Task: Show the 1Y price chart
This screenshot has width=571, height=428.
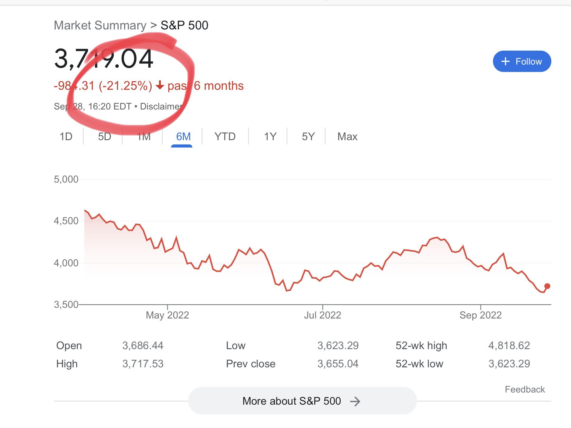Action: (270, 136)
